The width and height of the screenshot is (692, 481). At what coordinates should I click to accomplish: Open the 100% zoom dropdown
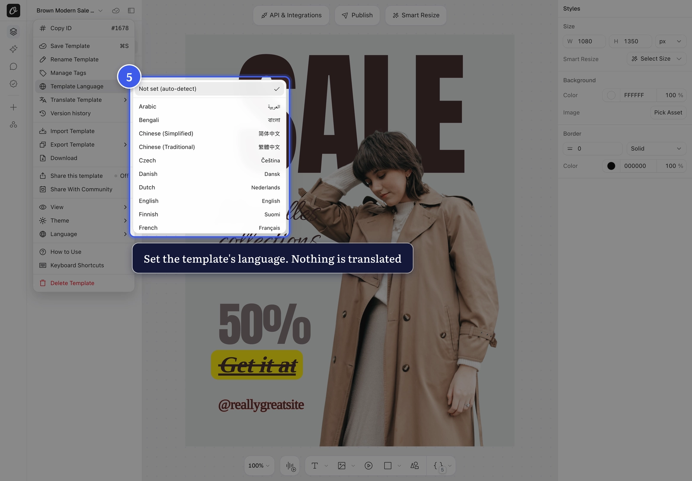259,466
